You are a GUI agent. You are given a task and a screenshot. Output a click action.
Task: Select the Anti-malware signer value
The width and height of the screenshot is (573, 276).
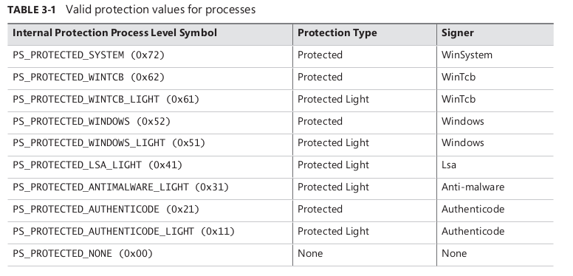tap(473, 187)
